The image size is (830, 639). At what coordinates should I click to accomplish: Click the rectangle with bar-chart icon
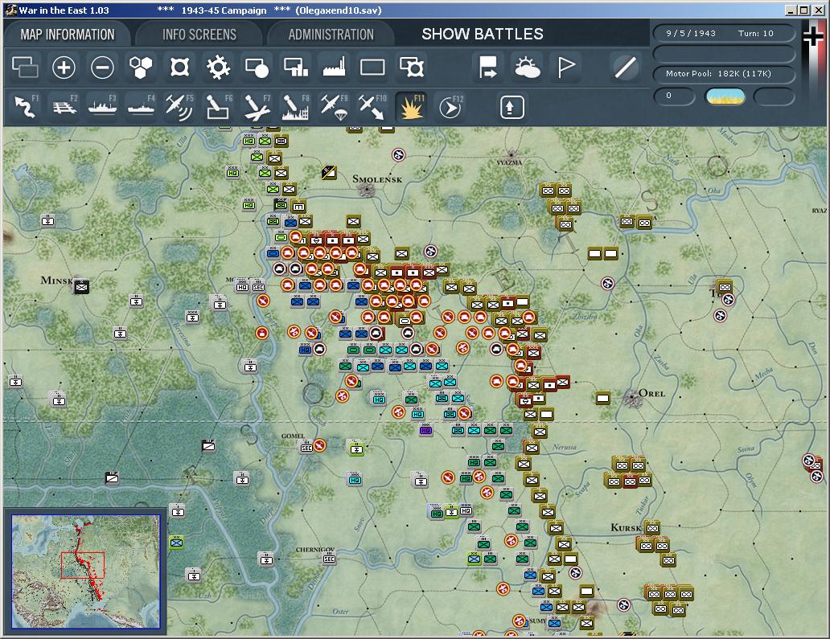point(295,68)
